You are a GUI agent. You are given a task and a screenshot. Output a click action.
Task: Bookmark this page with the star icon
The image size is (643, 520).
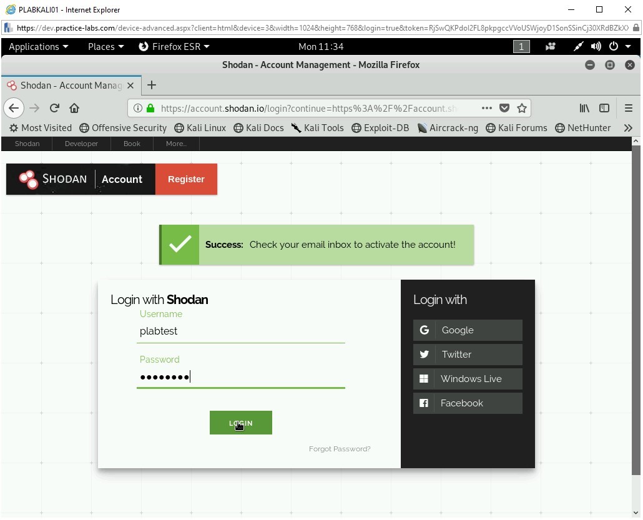tap(522, 108)
